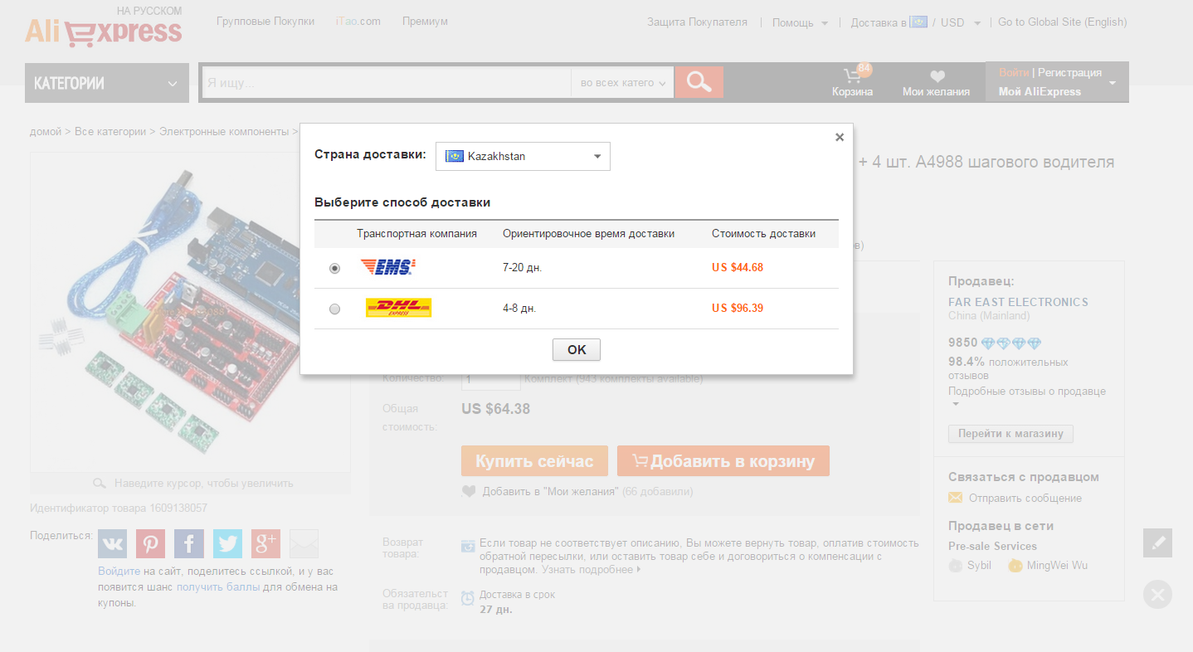Click Отправить сообщение link

[1025, 498]
